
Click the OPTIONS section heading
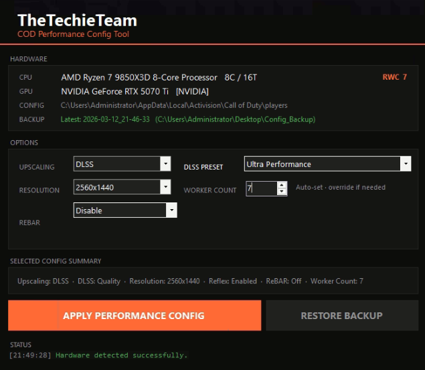click(x=24, y=143)
